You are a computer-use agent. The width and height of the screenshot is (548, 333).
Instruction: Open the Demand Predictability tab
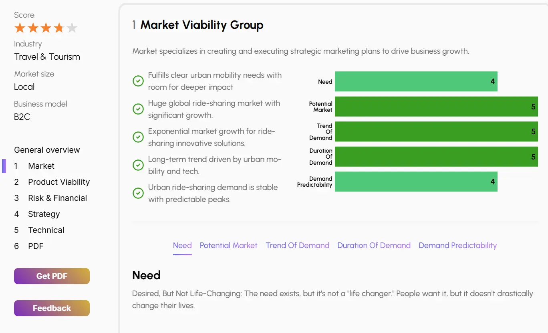(x=457, y=245)
